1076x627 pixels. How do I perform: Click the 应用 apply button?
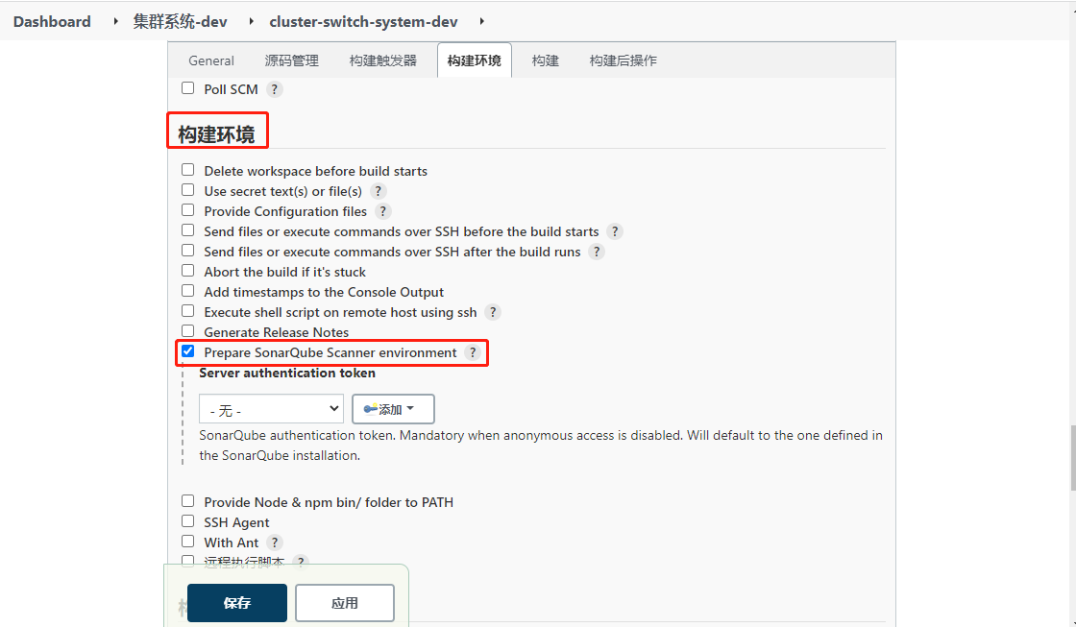345,603
